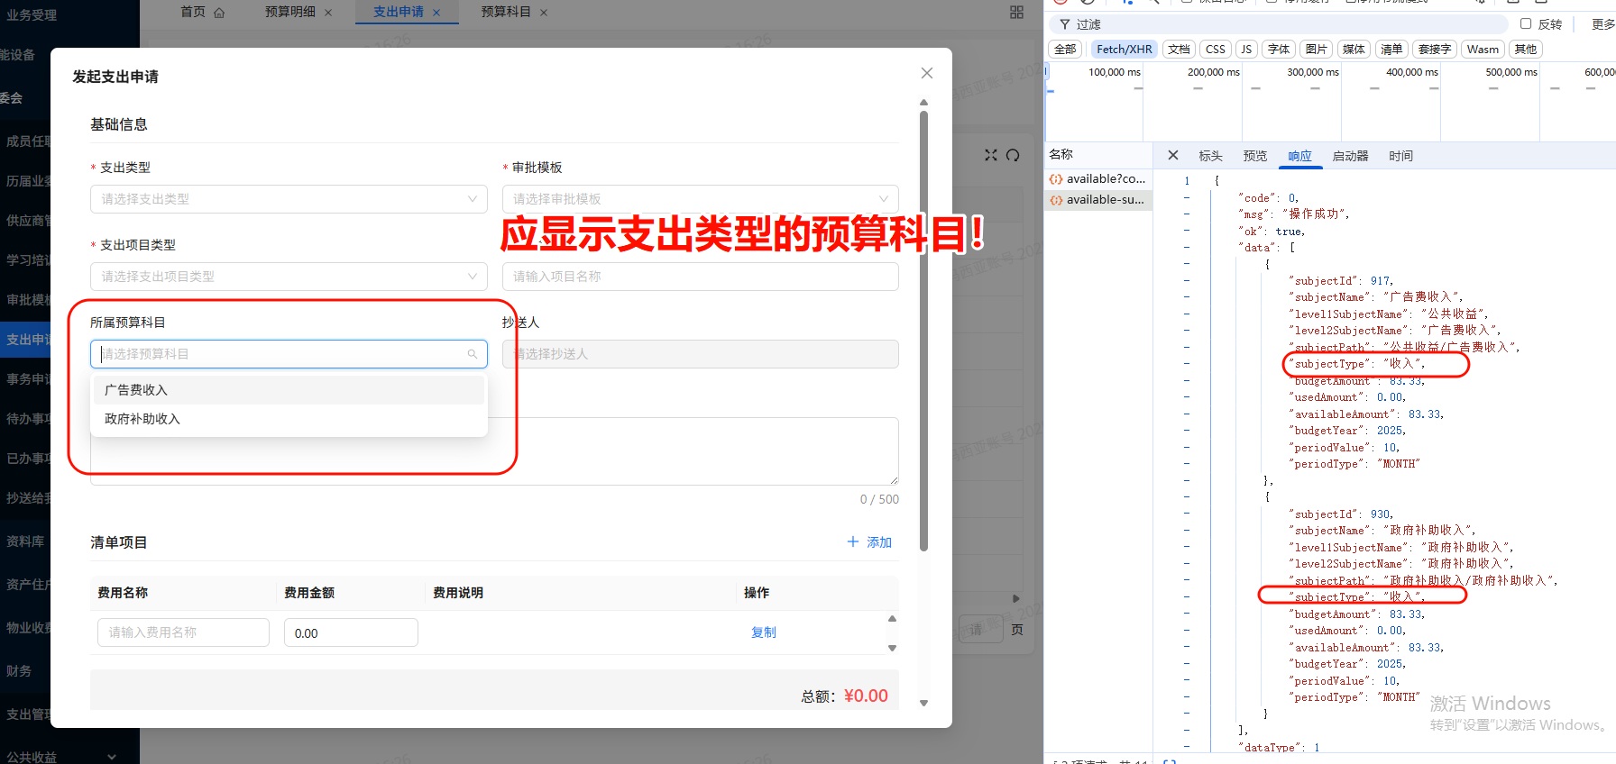Open 资料库 in the sidebar
The width and height of the screenshot is (1616, 764).
[25, 541]
